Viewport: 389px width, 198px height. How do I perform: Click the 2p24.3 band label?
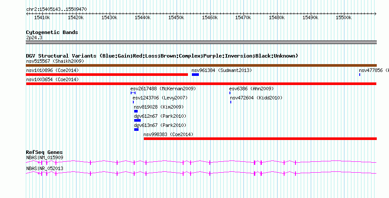pyautogui.click(x=34, y=38)
